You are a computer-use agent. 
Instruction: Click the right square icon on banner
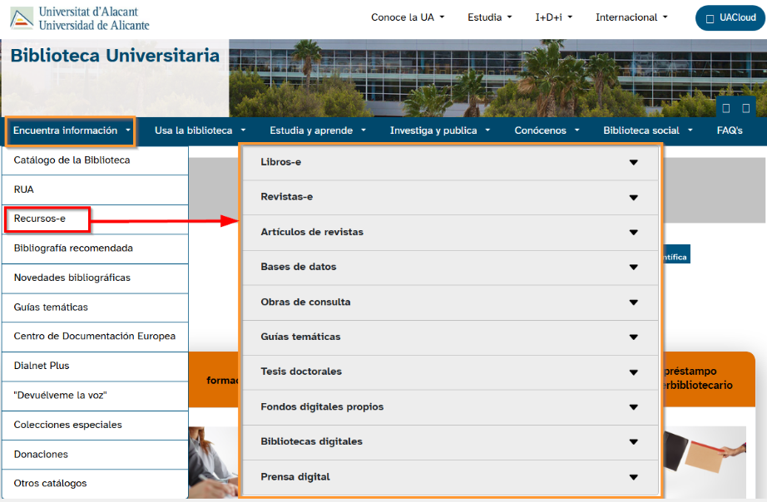746,108
